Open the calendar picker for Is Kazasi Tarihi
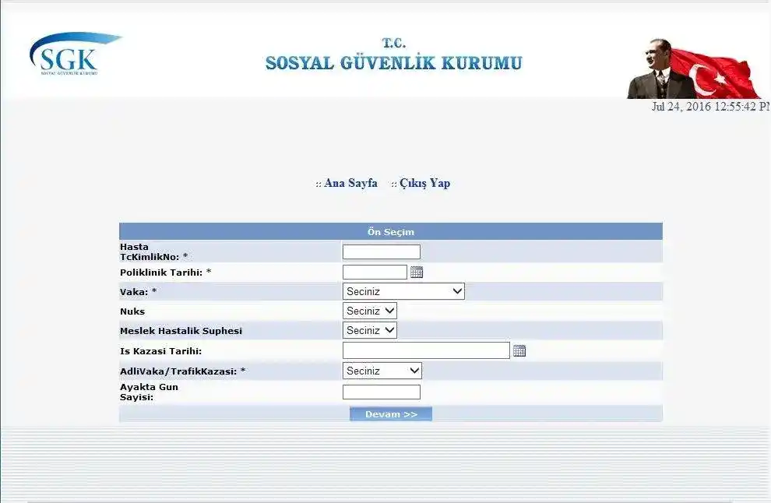 click(519, 350)
